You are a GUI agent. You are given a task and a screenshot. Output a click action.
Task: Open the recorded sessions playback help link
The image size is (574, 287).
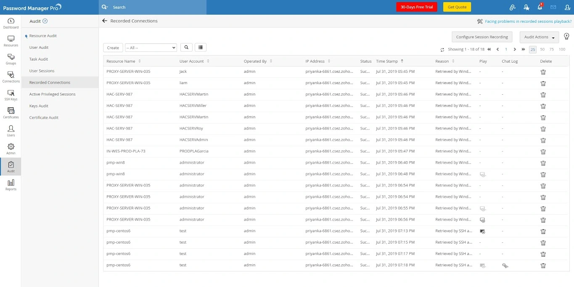coord(528,21)
